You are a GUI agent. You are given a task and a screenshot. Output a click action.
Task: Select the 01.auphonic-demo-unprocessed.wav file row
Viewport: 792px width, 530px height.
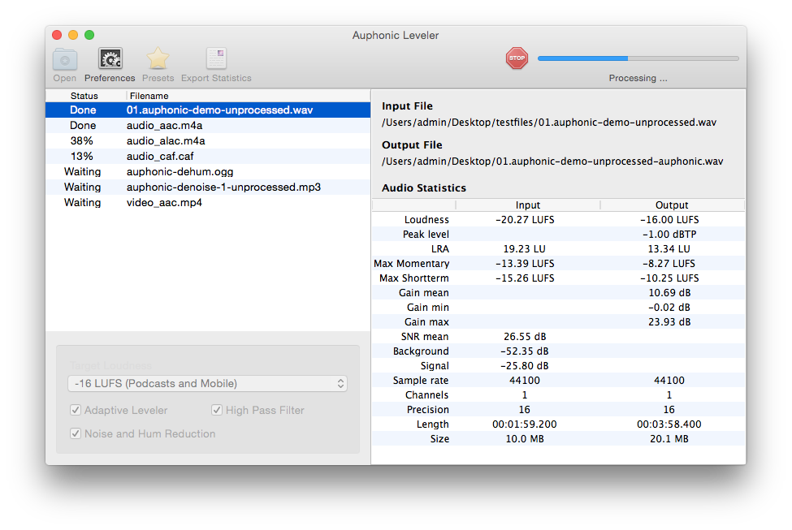[x=208, y=110]
